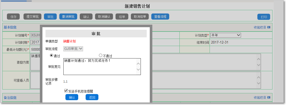Click the 打印 print button
286x105 pixels.
[x=264, y=17]
